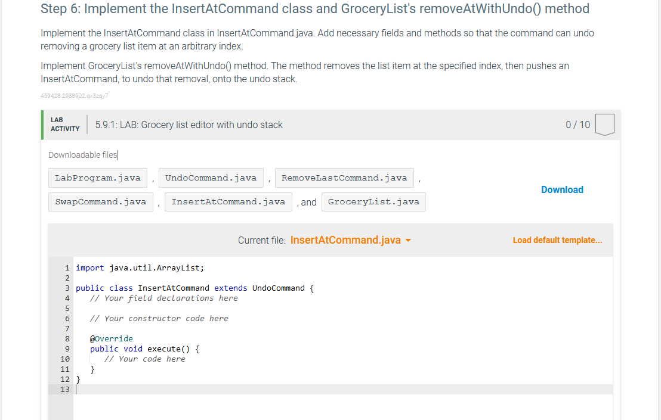The height and width of the screenshot is (420, 661).
Task: Open the UndoCommand.java downloadable file
Action: tap(211, 178)
